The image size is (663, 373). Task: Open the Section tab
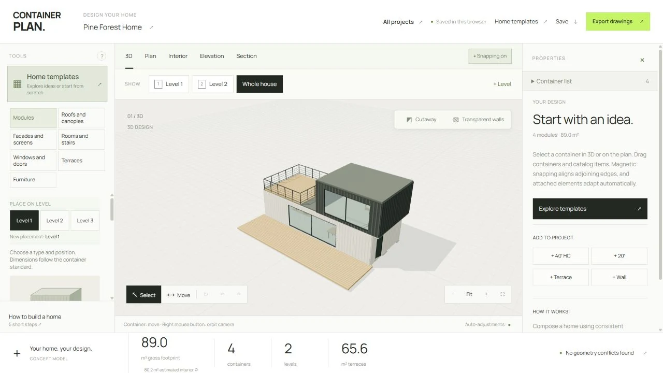tap(247, 56)
